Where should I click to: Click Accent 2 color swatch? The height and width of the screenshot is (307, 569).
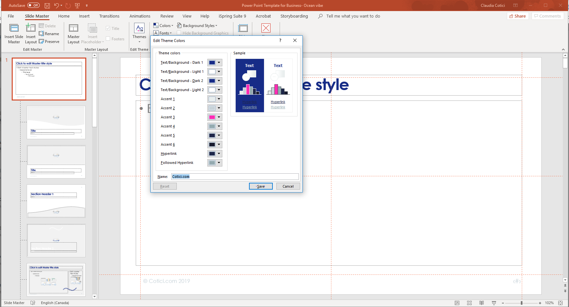click(x=212, y=108)
